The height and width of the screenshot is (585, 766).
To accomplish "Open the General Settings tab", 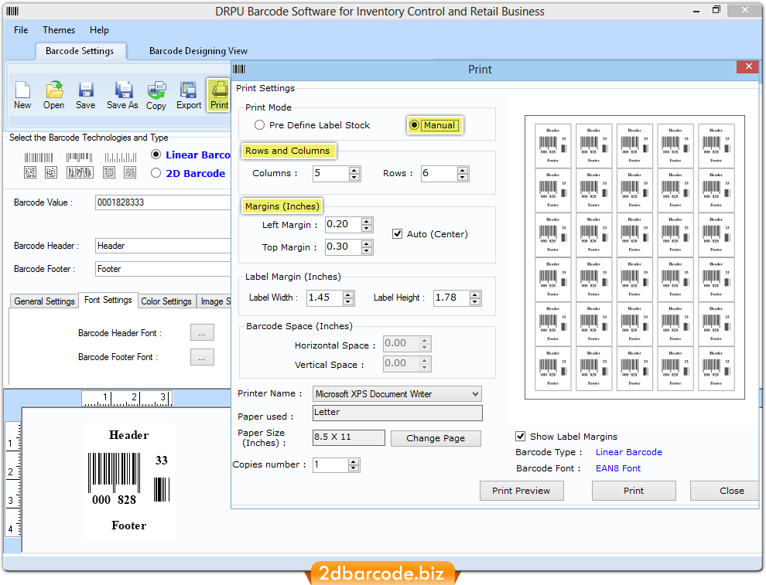I will [x=44, y=301].
